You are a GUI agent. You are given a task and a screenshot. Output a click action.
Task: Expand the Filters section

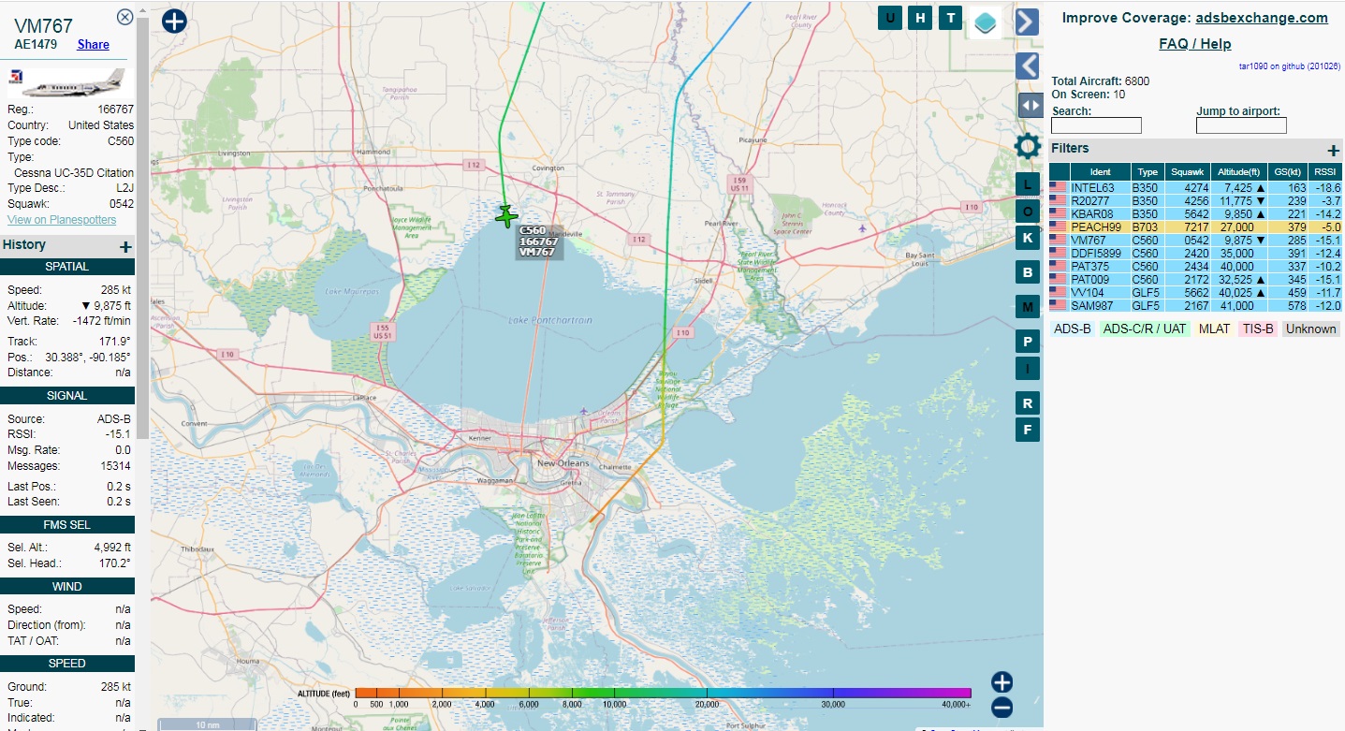1334,150
